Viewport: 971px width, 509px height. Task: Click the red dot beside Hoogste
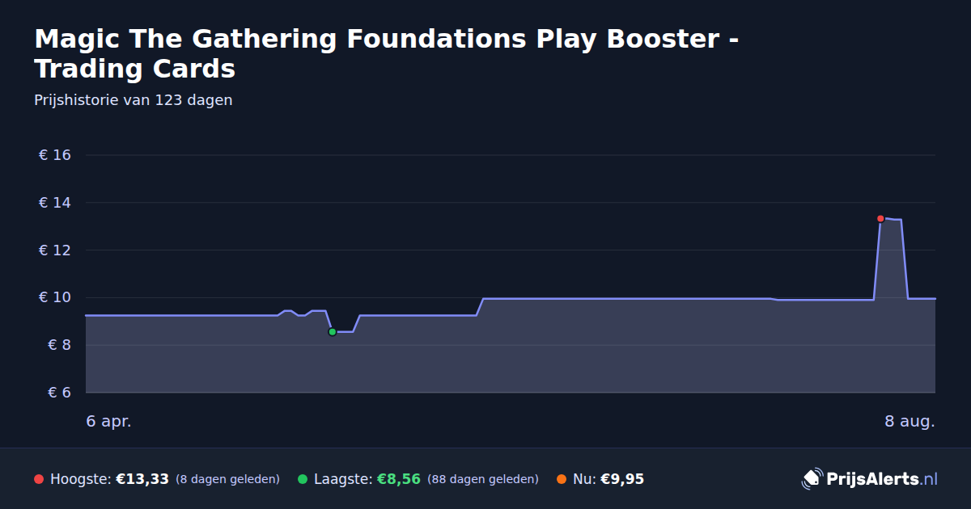point(39,479)
